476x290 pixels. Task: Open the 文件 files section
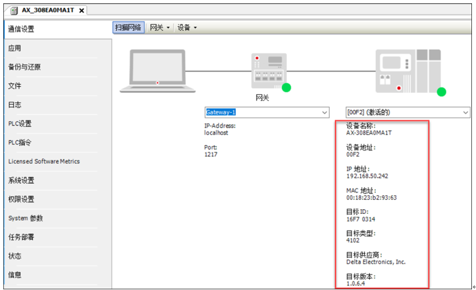click(x=15, y=86)
